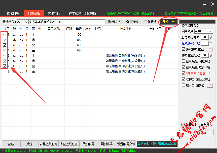Viewport: 217px width, 153px height.
Task: Close the window with X
Action: click(x=213, y=4)
